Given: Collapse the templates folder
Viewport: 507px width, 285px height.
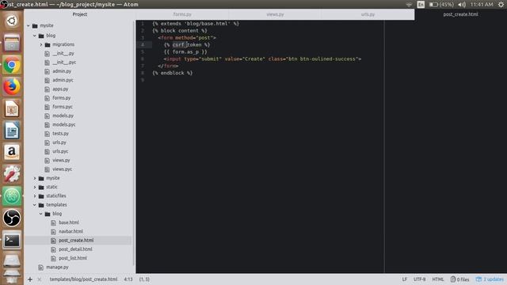Looking at the screenshot, I should (x=35, y=205).
